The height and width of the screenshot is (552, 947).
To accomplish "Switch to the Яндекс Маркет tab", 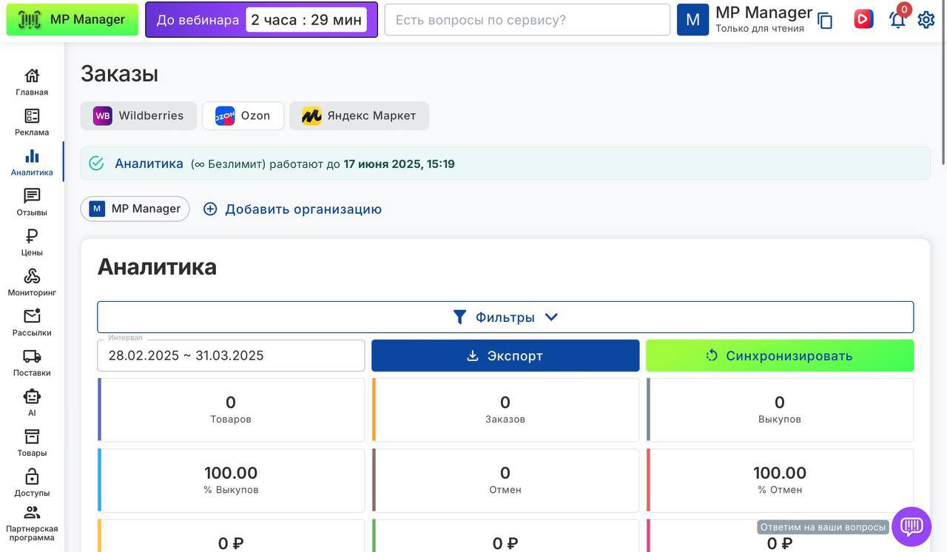I will (359, 116).
